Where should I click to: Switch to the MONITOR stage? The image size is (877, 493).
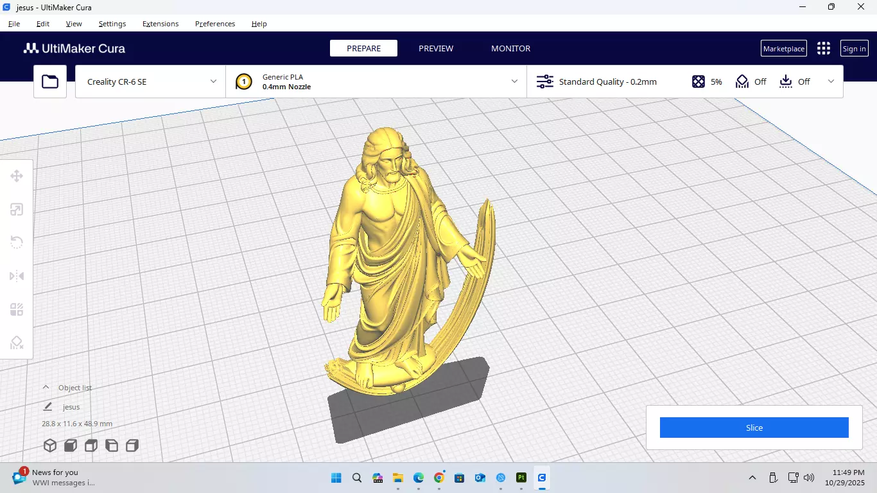511,48
